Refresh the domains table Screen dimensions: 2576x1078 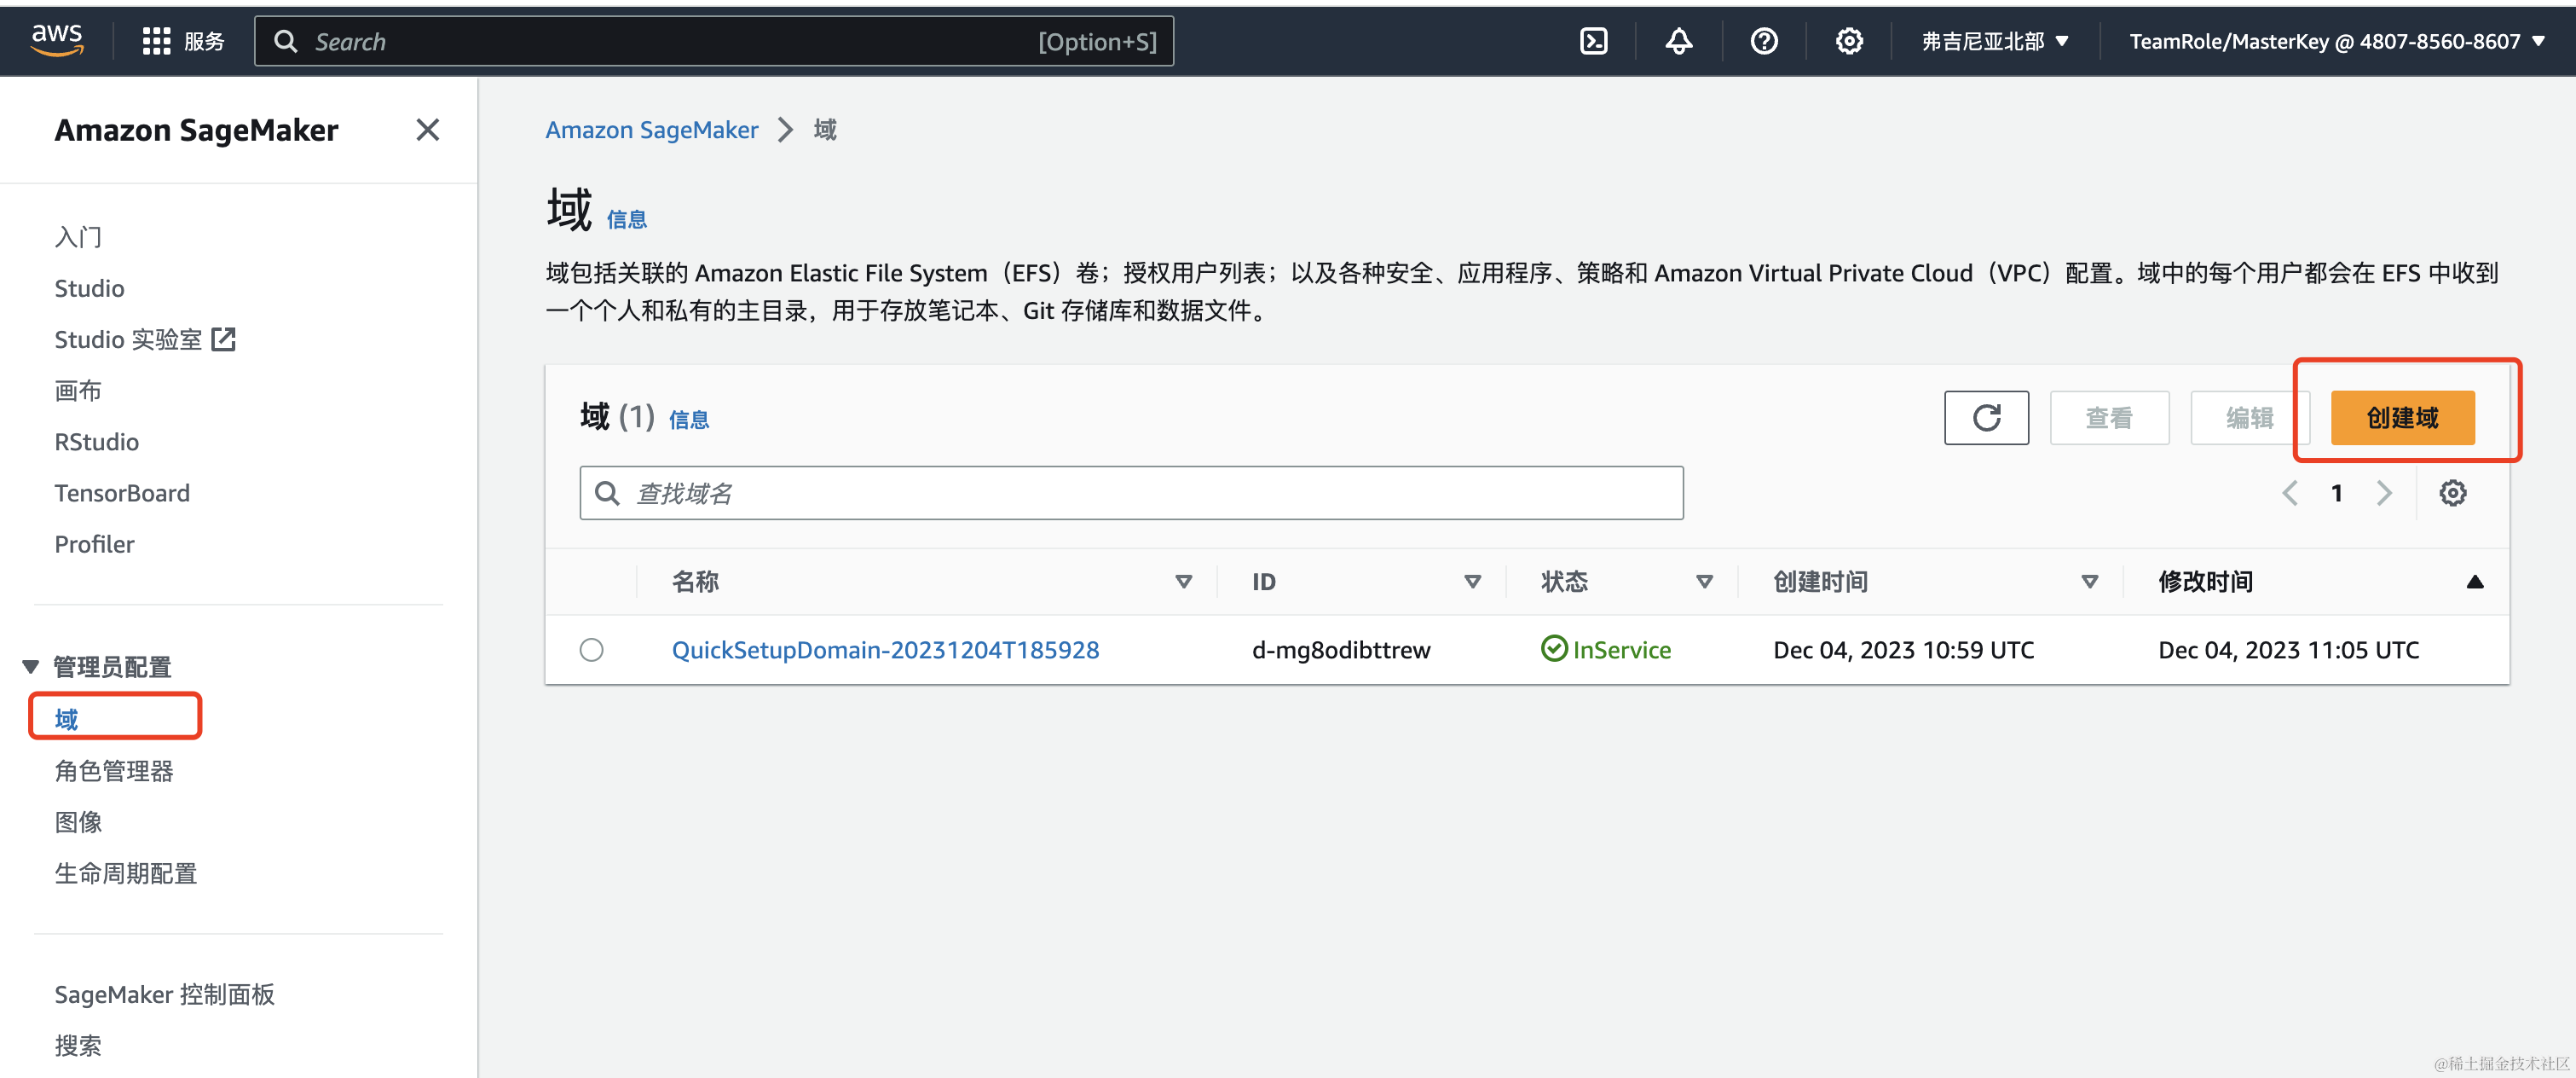[x=1985, y=417]
